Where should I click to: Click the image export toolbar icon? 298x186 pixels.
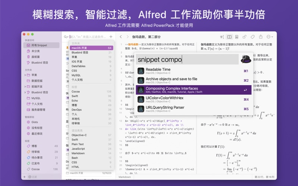click(x=237, y=37)
